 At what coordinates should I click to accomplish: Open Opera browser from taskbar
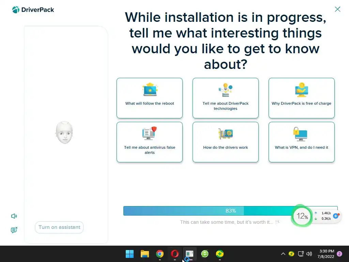point(175,254)
